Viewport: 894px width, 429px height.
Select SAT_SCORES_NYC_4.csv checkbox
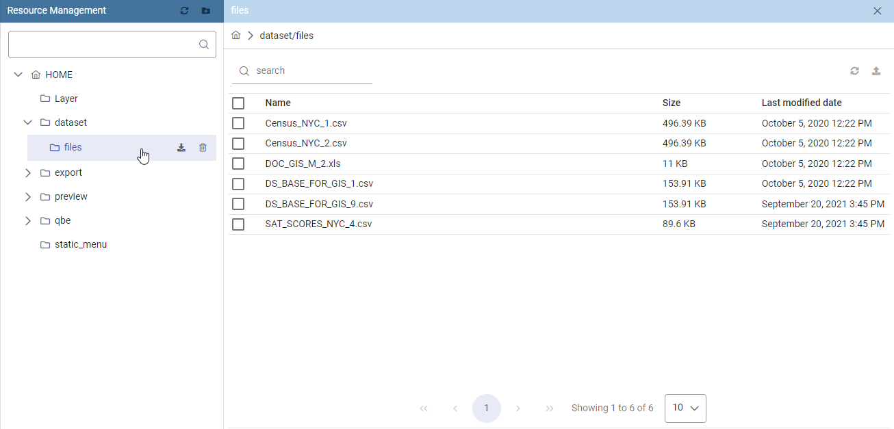pos(238,224)
